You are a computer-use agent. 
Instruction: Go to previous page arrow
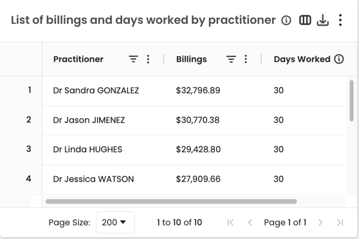(250, 222)
